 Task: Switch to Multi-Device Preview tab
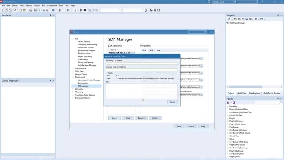[x=272, y=93]
